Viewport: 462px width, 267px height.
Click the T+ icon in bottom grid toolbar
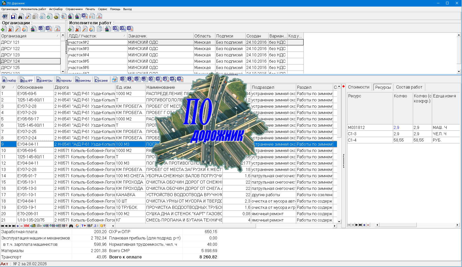[x=84, y=226]
